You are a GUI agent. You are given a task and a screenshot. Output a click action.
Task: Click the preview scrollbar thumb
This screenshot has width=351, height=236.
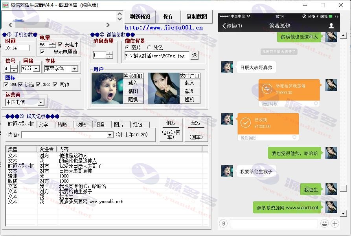coord(344,188)
